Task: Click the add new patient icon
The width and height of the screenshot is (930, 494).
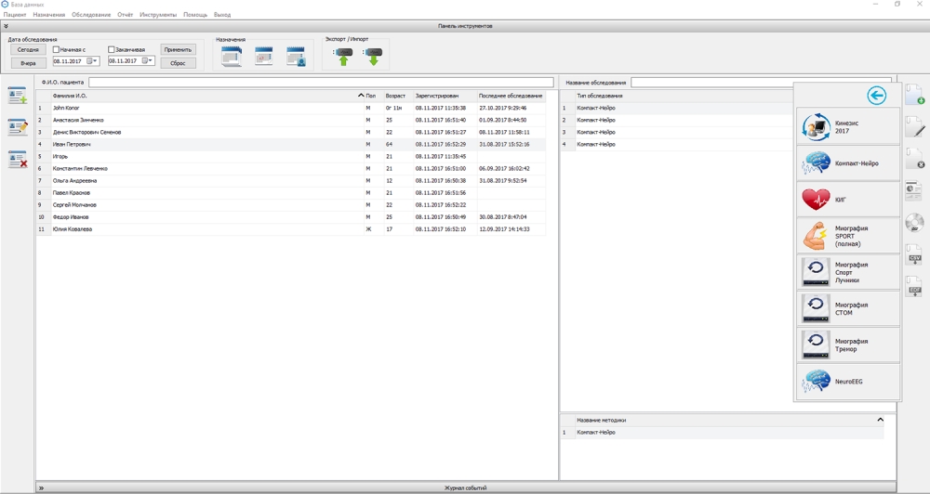Action: [x=17, y=96]
